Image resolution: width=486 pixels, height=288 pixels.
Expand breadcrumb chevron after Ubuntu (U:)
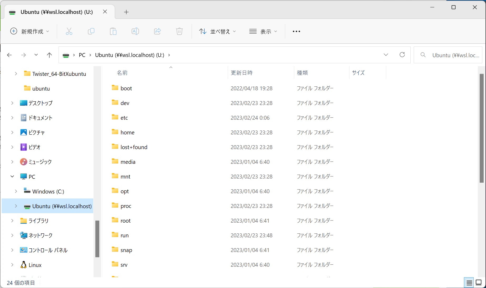point(169,55)
